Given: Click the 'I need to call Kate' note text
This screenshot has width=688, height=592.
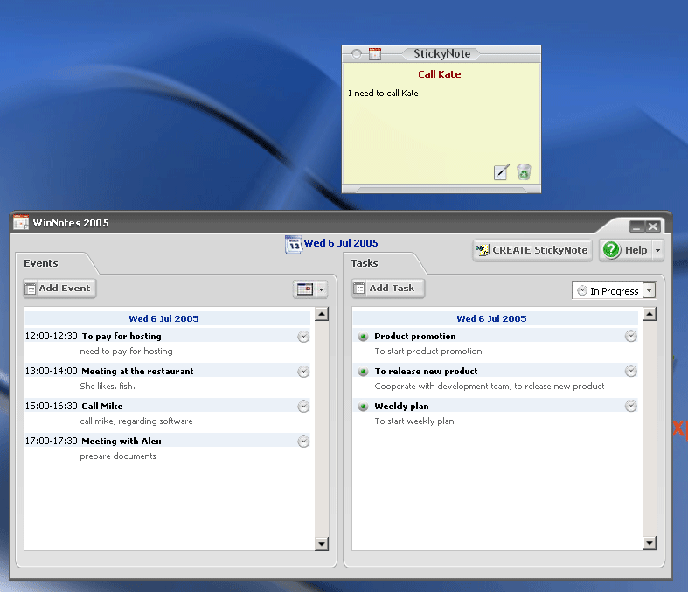Looking at the screenshot, I should [383, 93].
